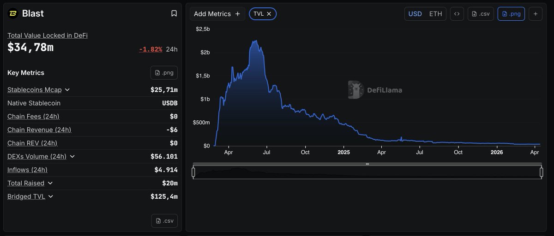Click the $56.101 DEX volume value

(164, 156)
